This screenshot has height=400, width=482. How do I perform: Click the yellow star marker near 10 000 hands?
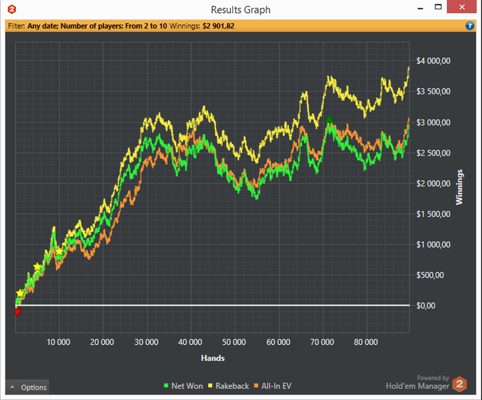(59, 251)
